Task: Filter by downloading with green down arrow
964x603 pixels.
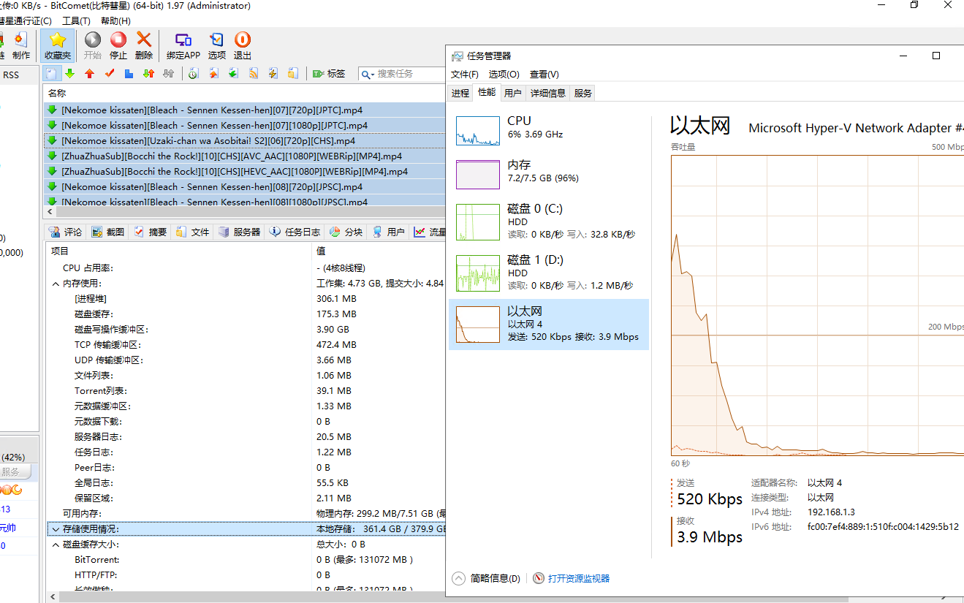Action: (70, 73)
